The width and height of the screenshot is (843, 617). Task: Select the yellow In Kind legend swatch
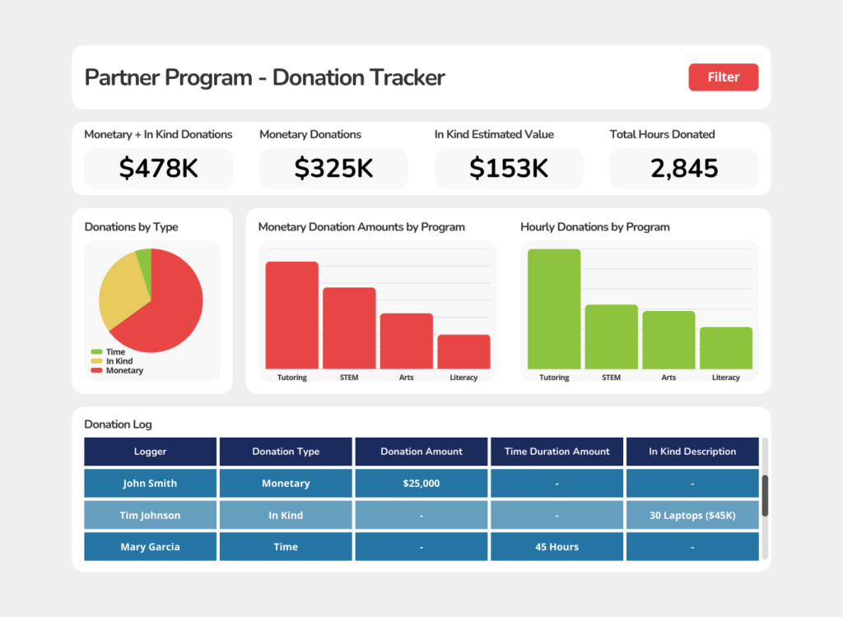point(96,361)
